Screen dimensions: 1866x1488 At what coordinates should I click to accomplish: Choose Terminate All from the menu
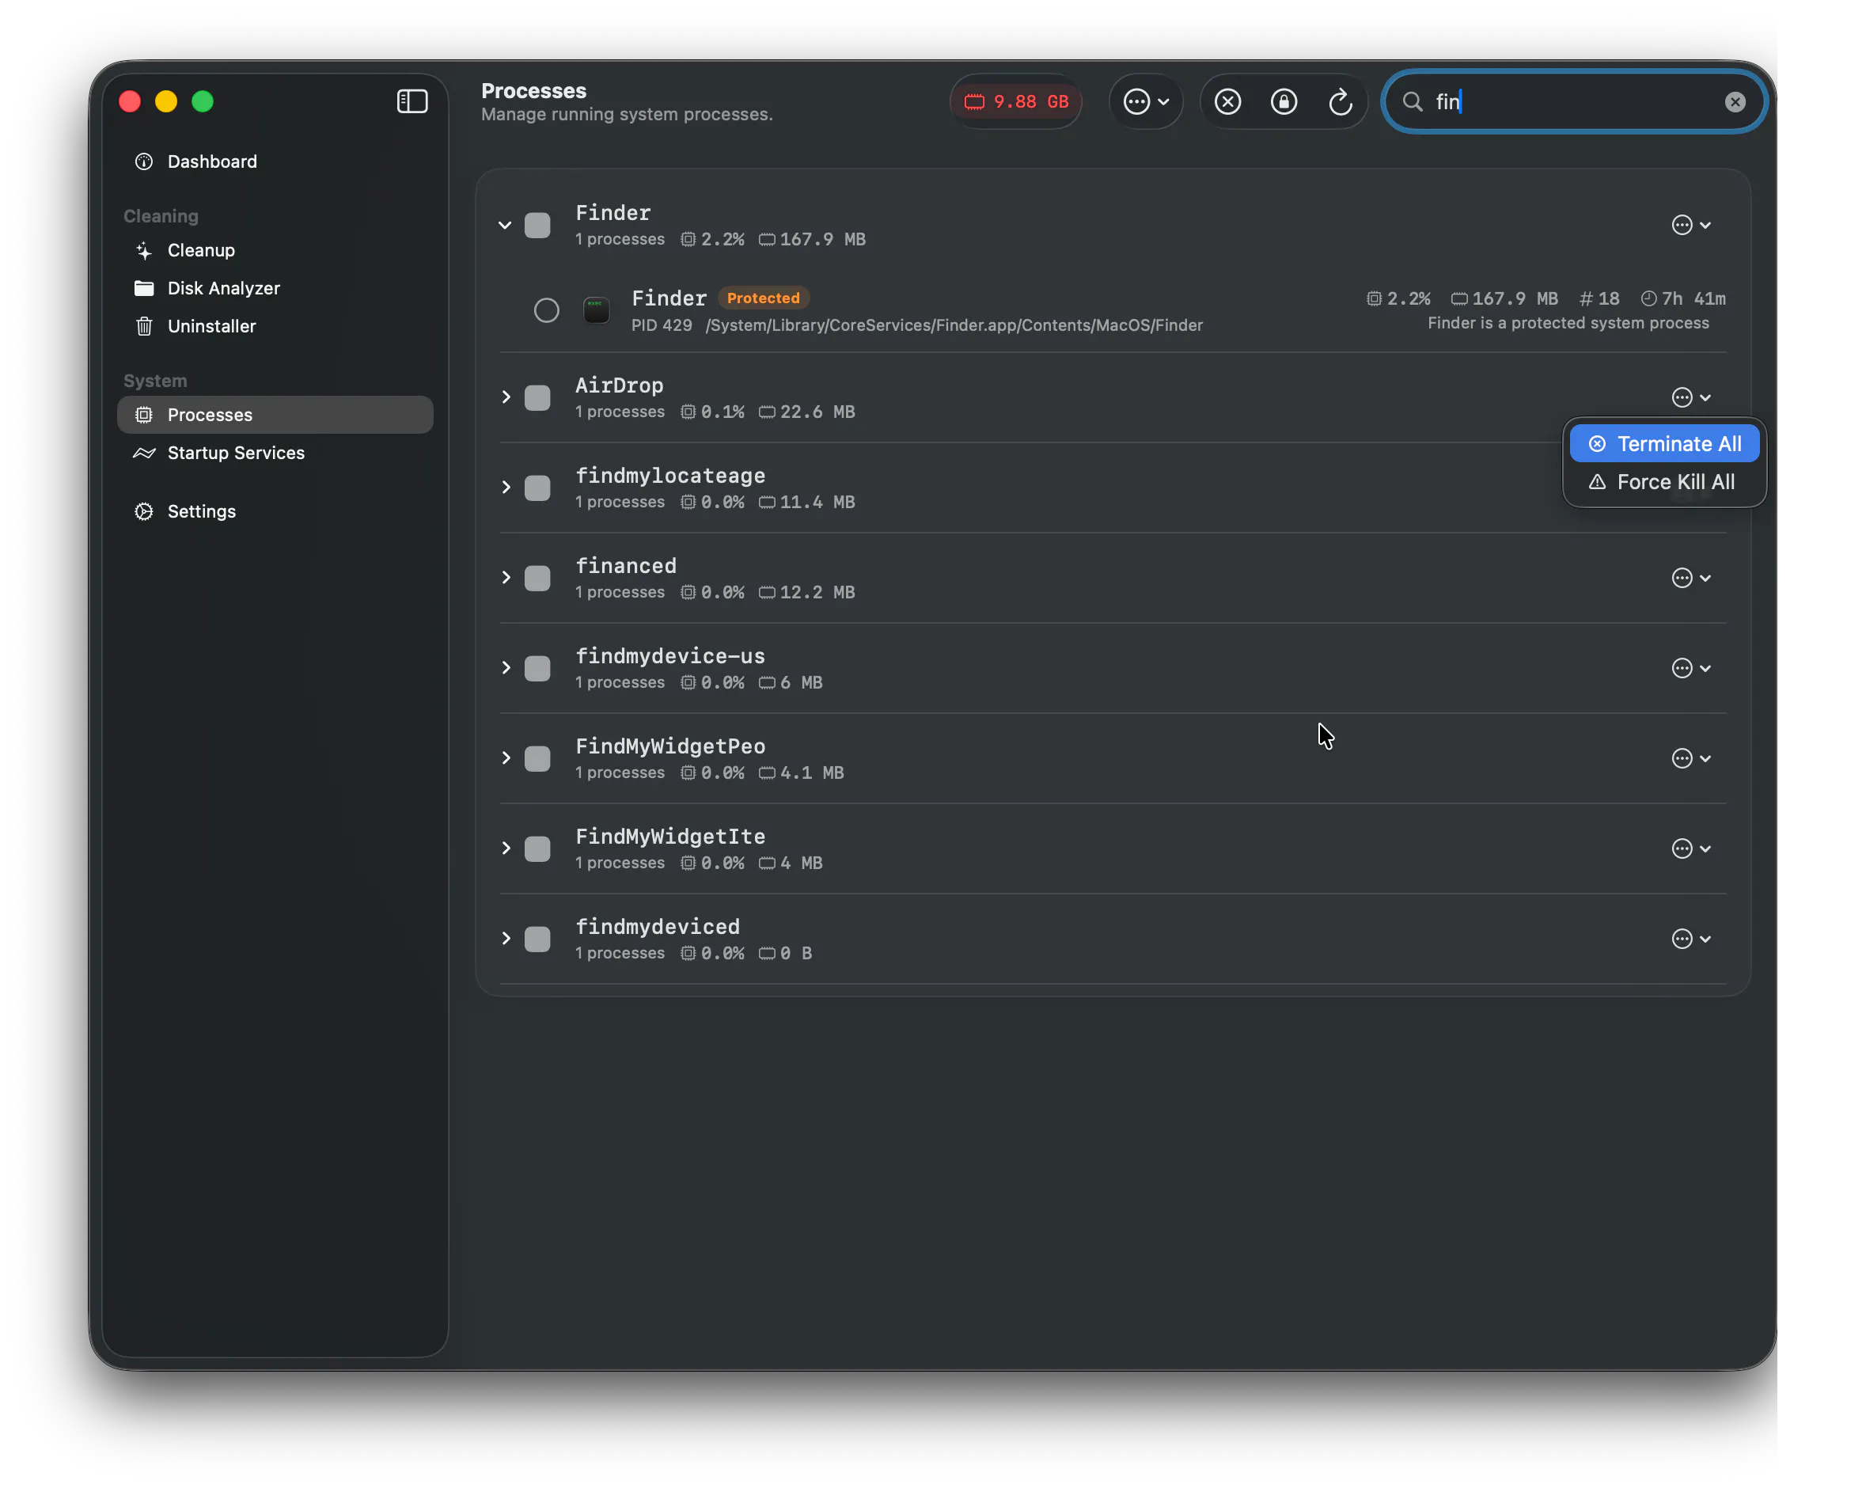click(x=1664, y=444)
